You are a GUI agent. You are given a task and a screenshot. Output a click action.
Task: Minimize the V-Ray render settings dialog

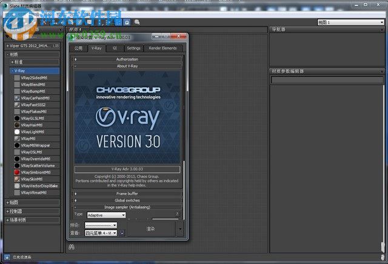tap(156, 36)
